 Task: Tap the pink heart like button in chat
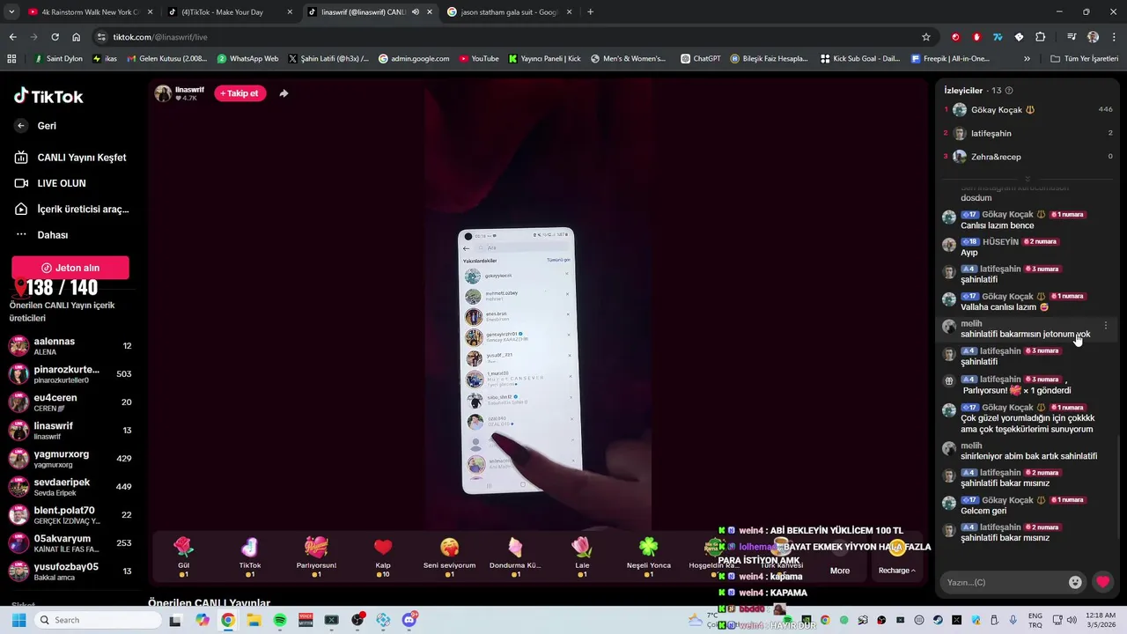[x=1102, y=582]
